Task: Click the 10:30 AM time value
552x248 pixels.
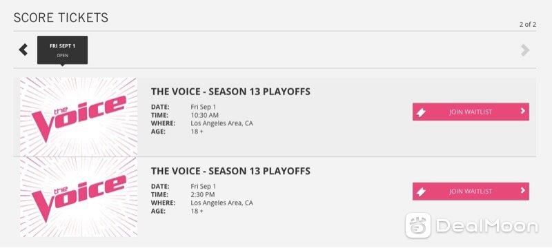Action: click(204, 115)
